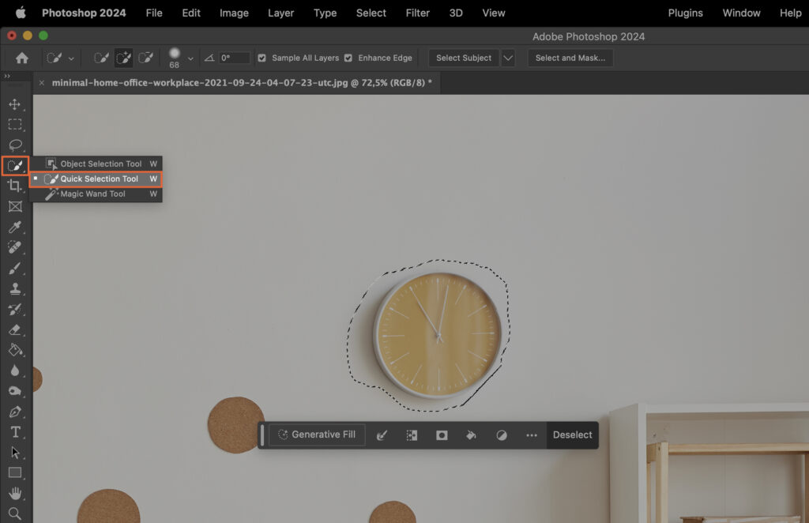
Task: Select the Move tool
Action: [16, 103]
